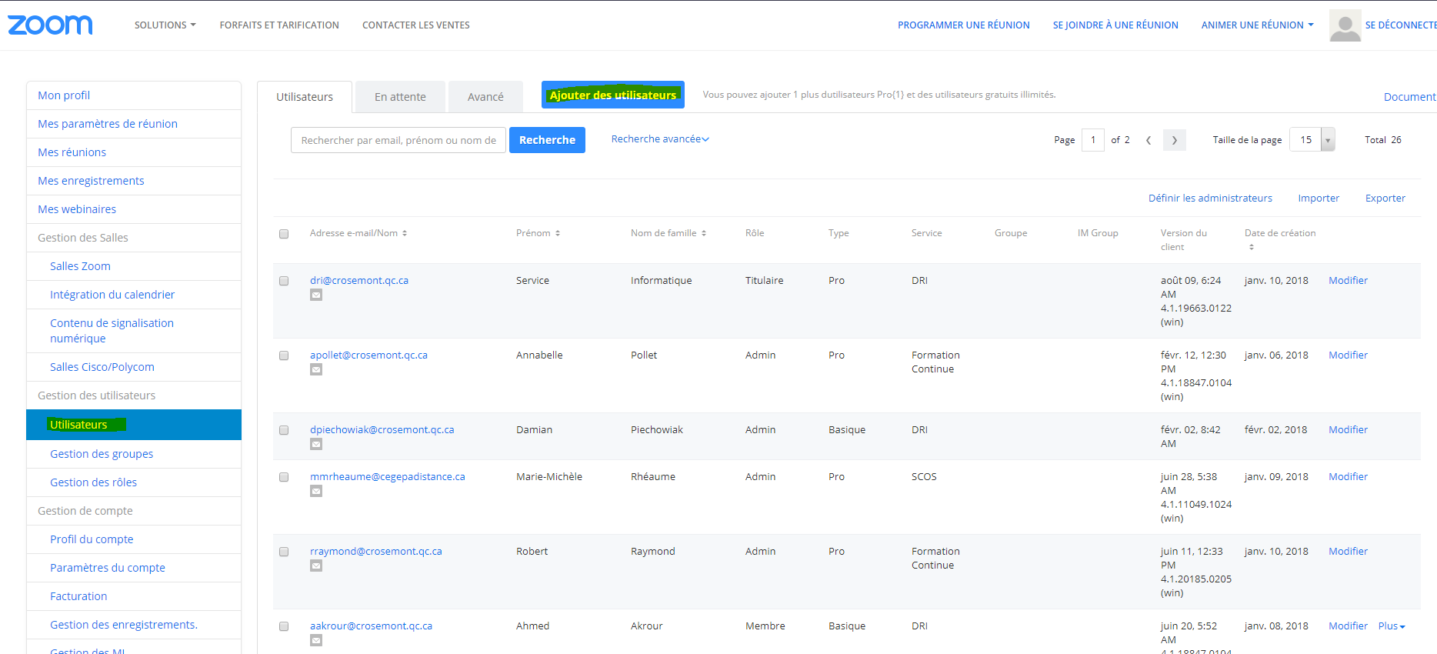Open page size dropdown
1437x654 pixels.
(x=1327, y=140)
